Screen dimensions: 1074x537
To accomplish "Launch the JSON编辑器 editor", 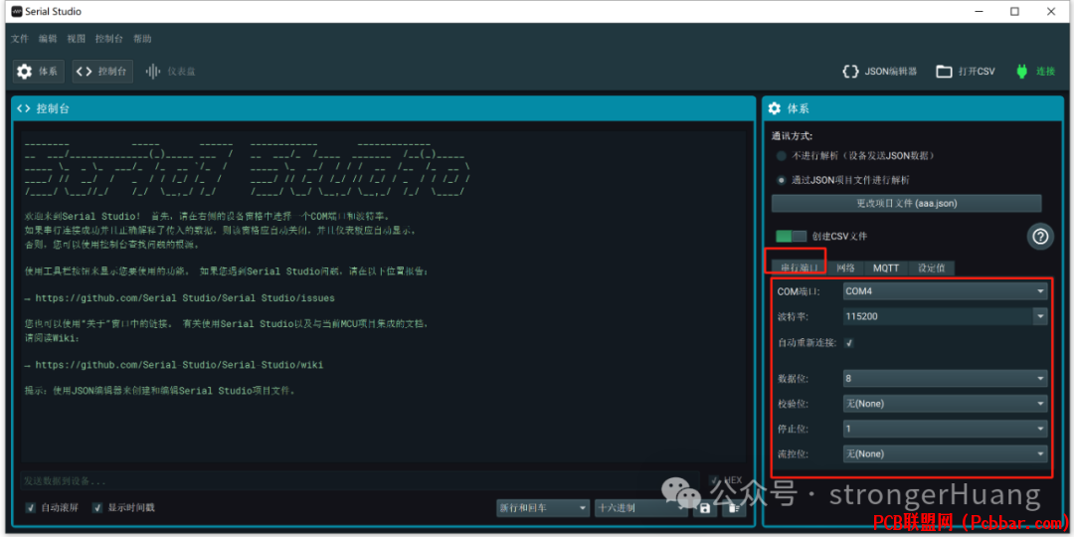I will coord(879,72).
